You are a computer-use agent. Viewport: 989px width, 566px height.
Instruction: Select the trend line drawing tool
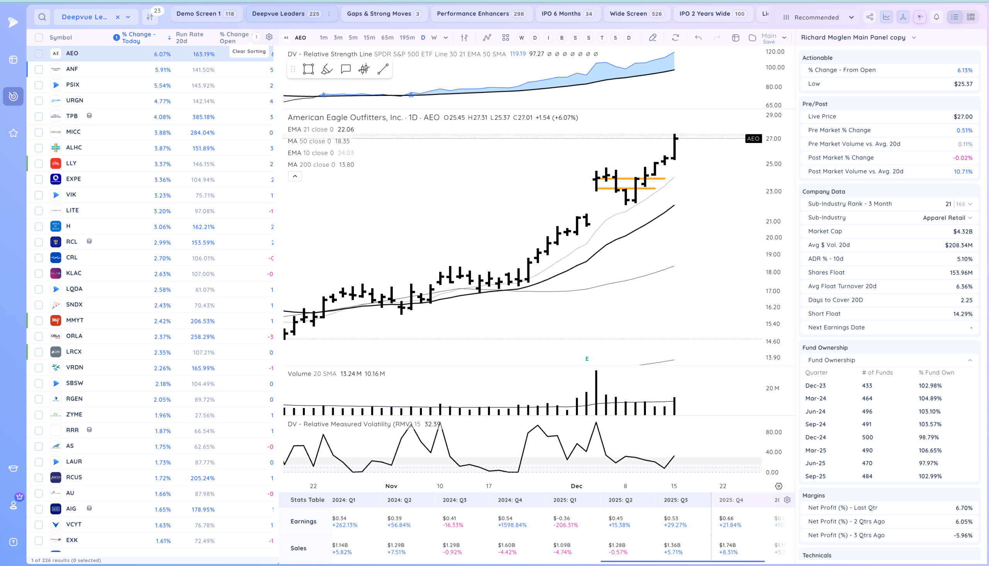[383, 69]
